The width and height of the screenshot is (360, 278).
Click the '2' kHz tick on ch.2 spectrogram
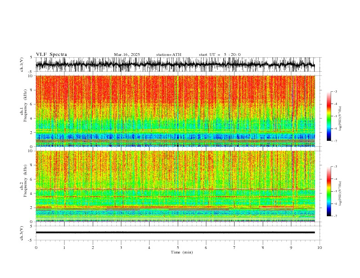point(31,208)
